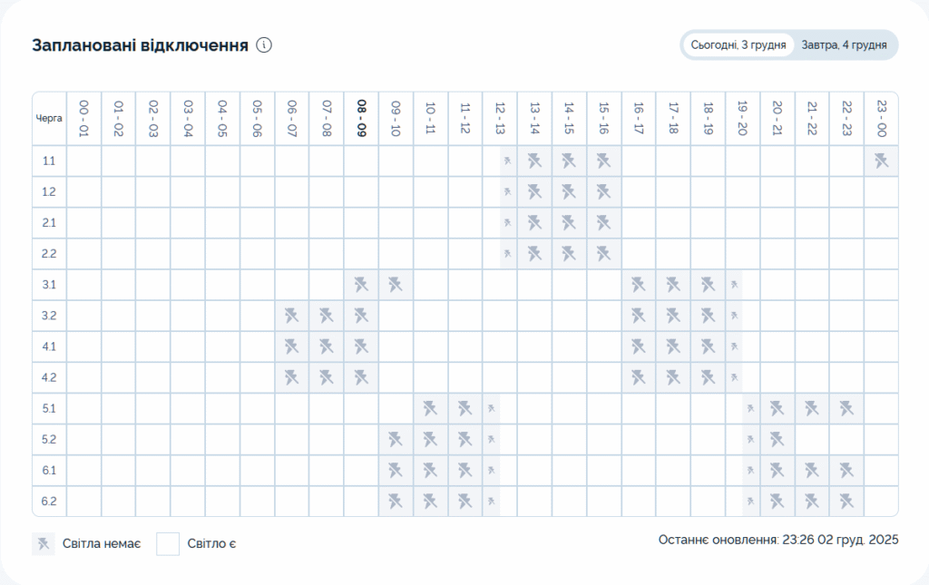929x585 pixels.
Task: Click the queue 6.2 row label
Action: pyautogui.click(x=49, y=501)
